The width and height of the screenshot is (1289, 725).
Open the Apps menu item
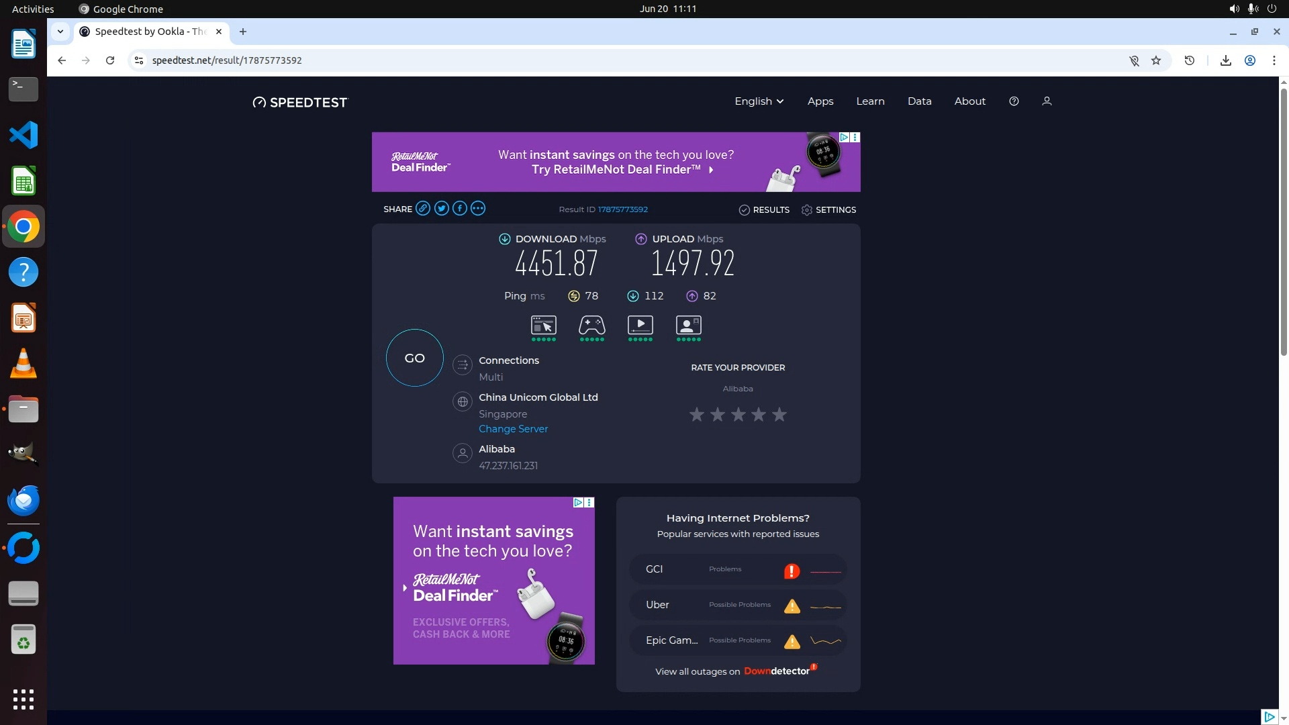coord(820,101)
